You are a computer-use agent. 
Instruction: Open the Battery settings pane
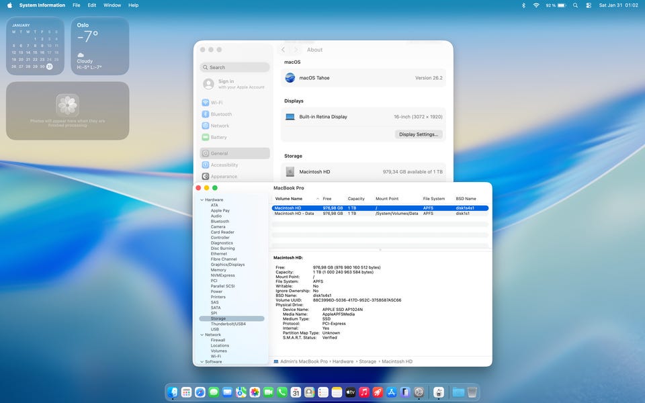pyautogui.click(x=218, y=137)
